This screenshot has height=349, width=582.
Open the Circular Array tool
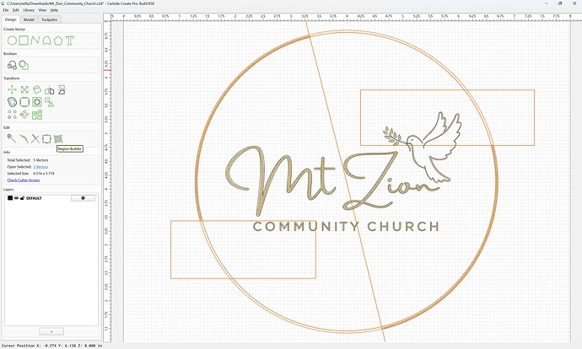[x=24, y=115]
